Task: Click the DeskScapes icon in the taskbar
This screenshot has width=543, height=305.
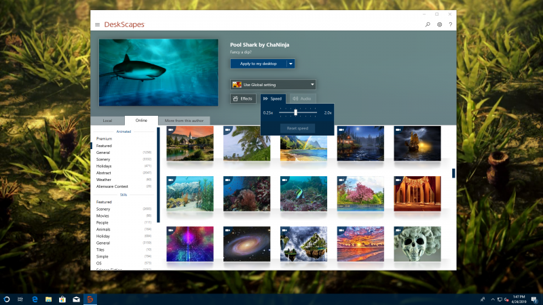Action: tap(88, 299)
